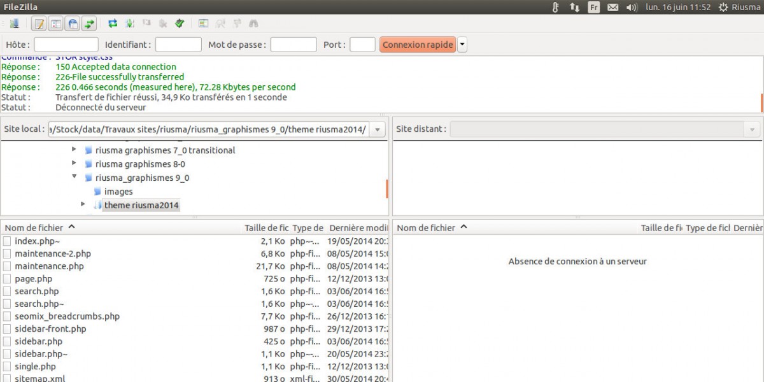Refresh the file and folder lists
This screenshot has height=382, width=764.
pos(113,24)
